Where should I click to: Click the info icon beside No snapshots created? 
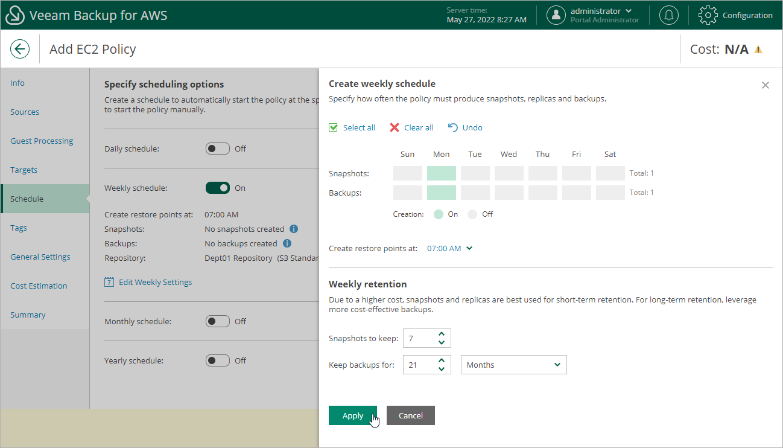click(x=294, y=229)
